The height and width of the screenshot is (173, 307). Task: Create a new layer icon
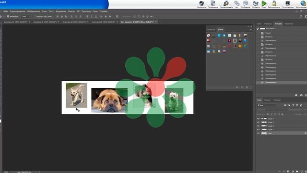302,171
